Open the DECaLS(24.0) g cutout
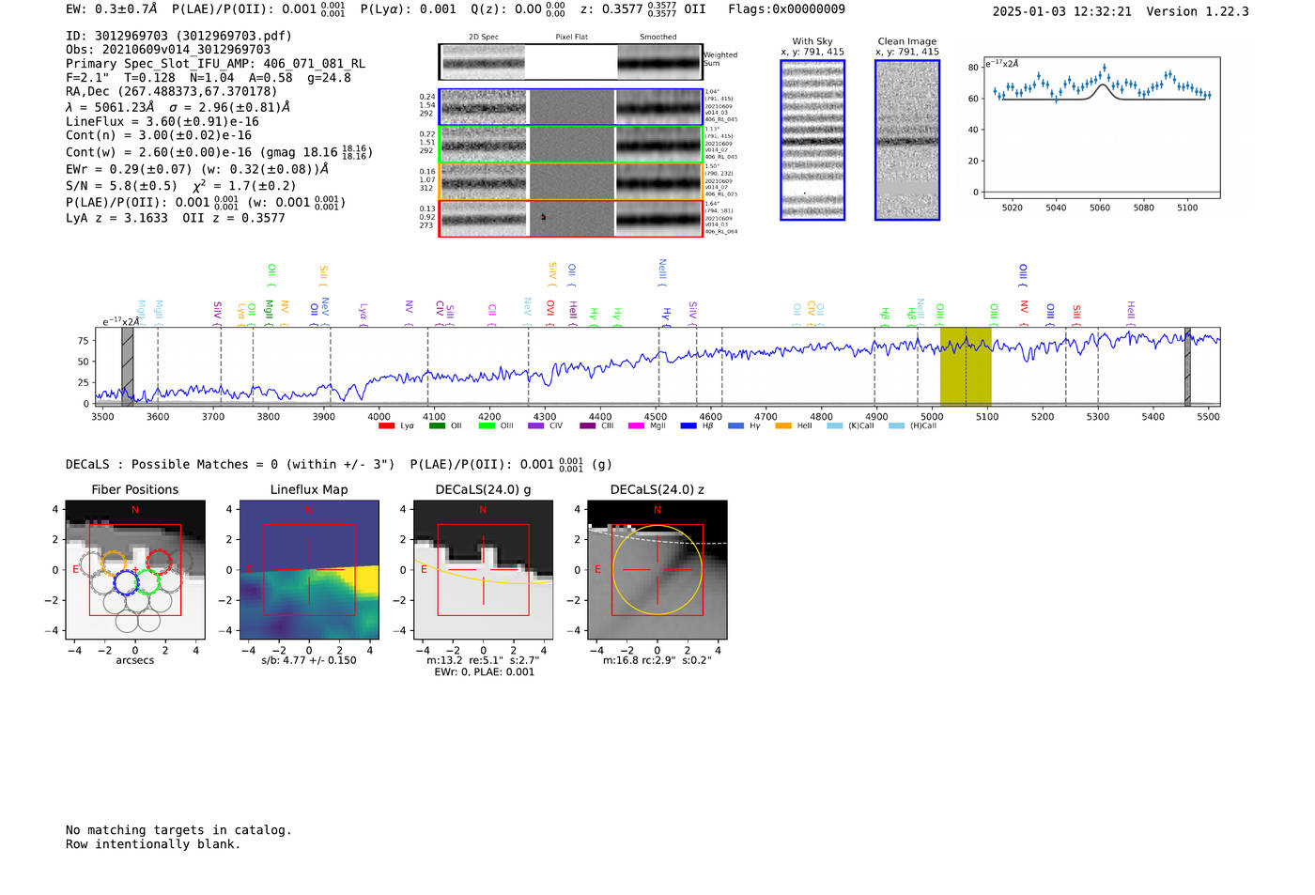 483,569
